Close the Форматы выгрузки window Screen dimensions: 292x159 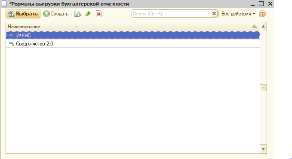click(x=270, y=4)
